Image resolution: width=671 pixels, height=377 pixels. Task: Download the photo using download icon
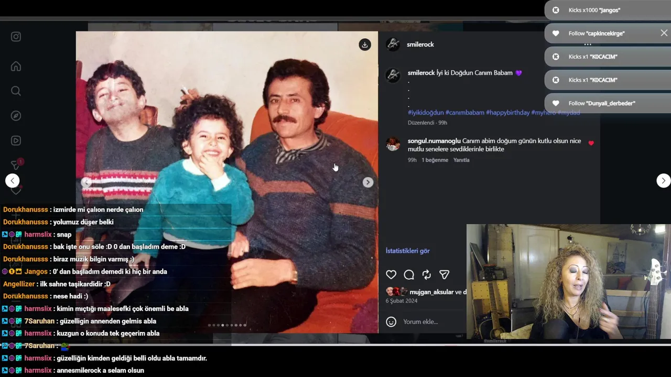click(x=365, y=45)
